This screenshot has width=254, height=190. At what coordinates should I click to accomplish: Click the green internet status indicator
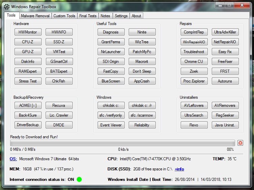click(x=79, y=179)
